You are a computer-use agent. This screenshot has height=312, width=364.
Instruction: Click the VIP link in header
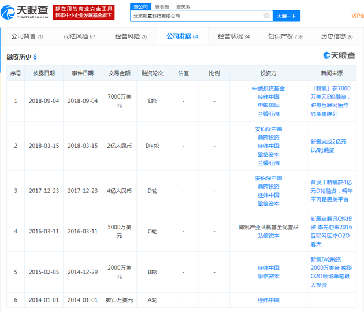pos(356,16)
